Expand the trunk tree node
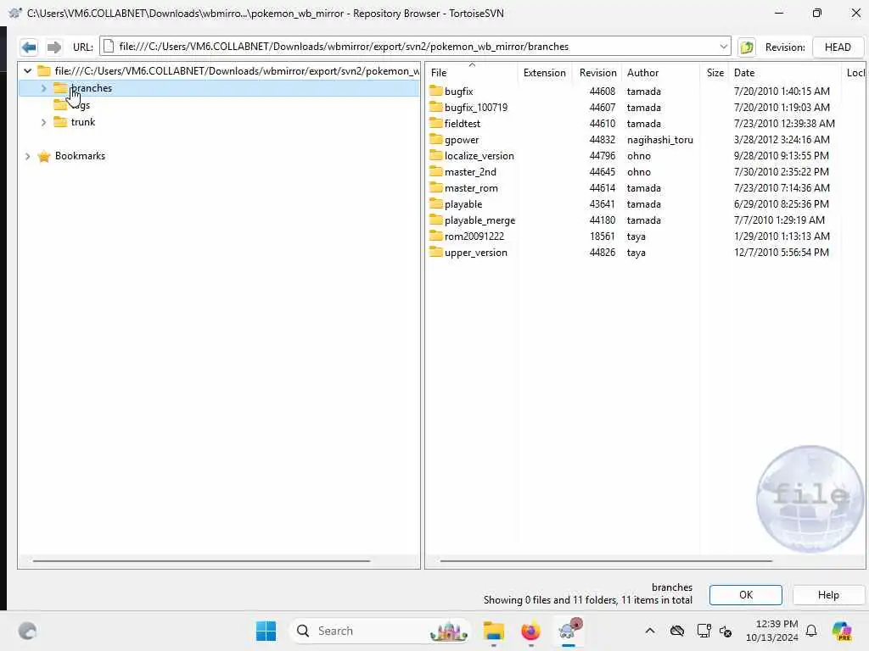This screenshot has height=651, width=869. [x=44, y=122]
